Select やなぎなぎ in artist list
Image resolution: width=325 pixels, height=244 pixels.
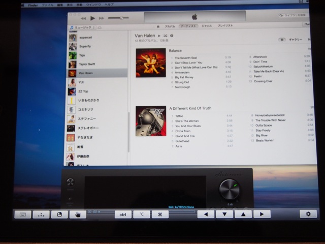[97, 137]
